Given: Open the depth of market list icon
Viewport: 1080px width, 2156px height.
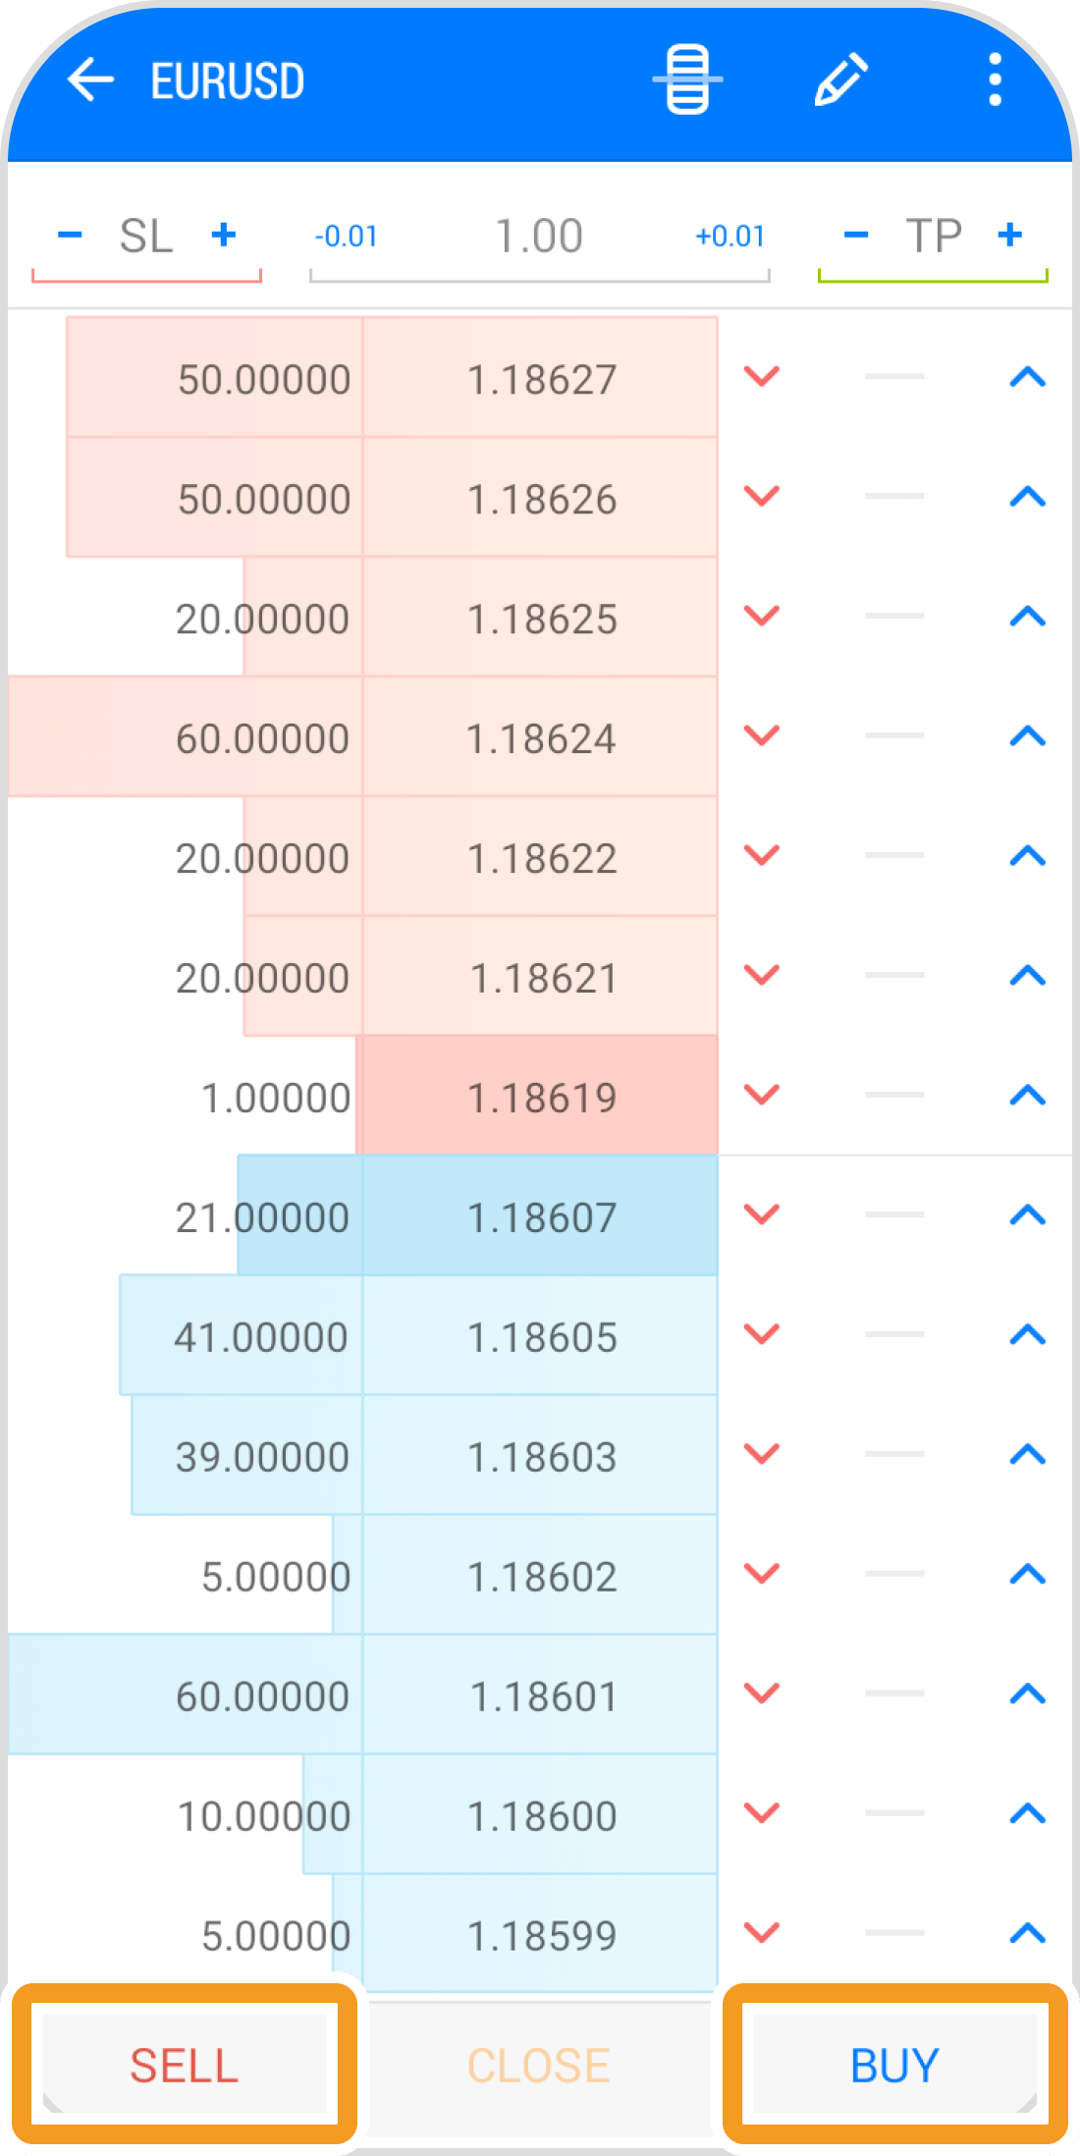Looking at the screenshot, I should pyautogui.click(x=687, y=80).
